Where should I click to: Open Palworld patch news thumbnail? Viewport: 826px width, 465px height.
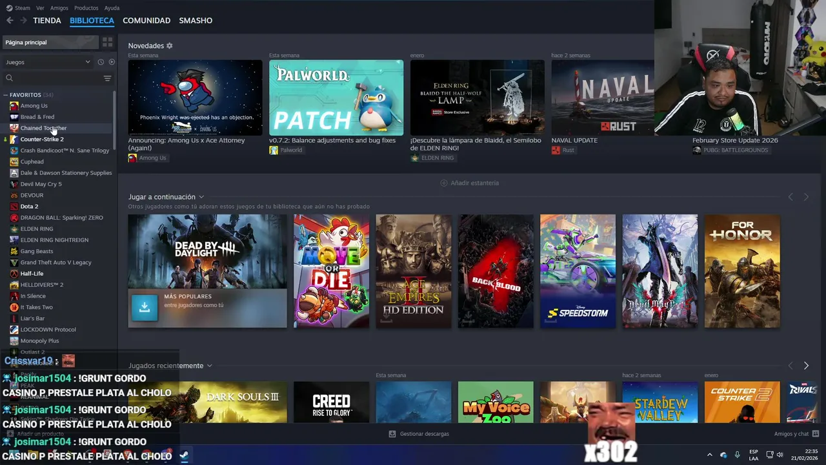click(336, 98)
